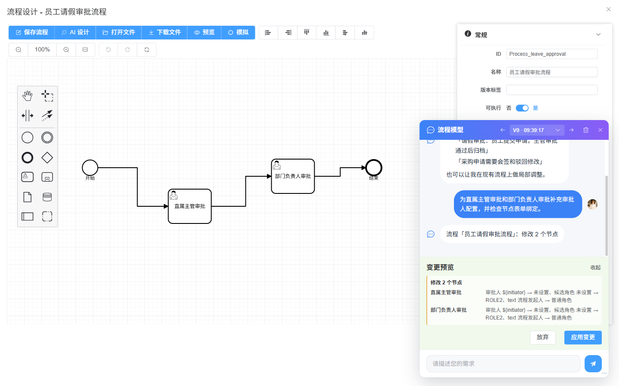Select the 结束 end event on canvas
Image resolution: width=619 pixels, height=386 pixels.
pos(374,168)
